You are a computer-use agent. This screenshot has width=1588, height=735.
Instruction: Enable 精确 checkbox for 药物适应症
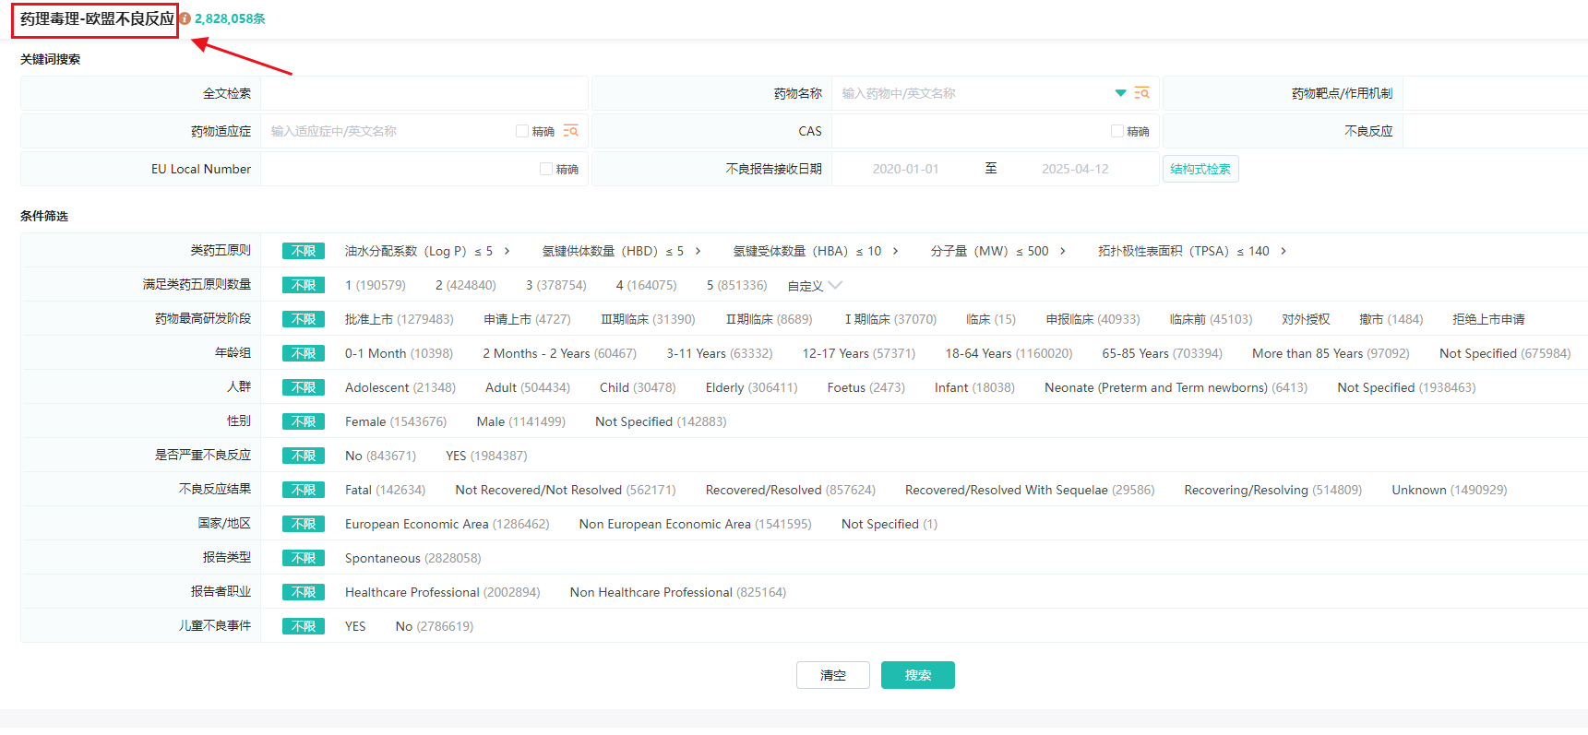tap(522, 131)
